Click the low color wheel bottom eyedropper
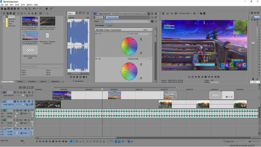 (x=141, y=53)
